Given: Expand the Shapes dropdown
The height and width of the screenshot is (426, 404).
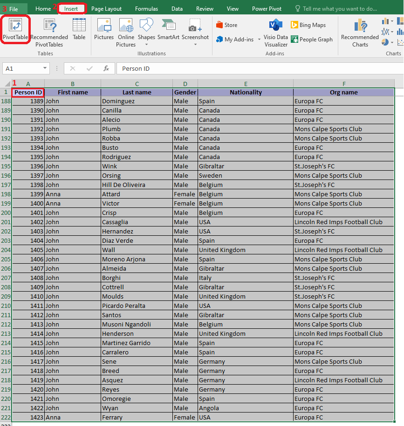Looking at the screenshot, I should (146, 45).
